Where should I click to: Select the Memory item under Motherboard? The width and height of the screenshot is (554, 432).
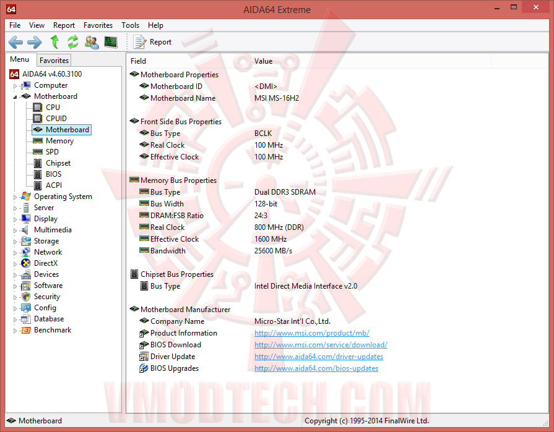tap(59, 141)
